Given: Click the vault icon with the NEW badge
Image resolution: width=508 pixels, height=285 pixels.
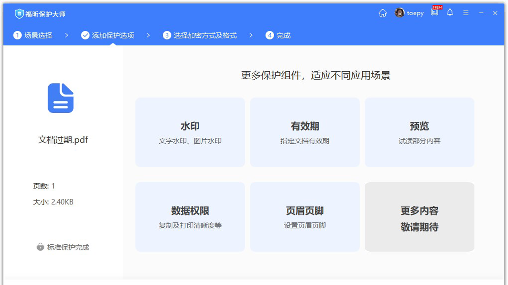Looking at the screenshot, I should click(434, 13).
